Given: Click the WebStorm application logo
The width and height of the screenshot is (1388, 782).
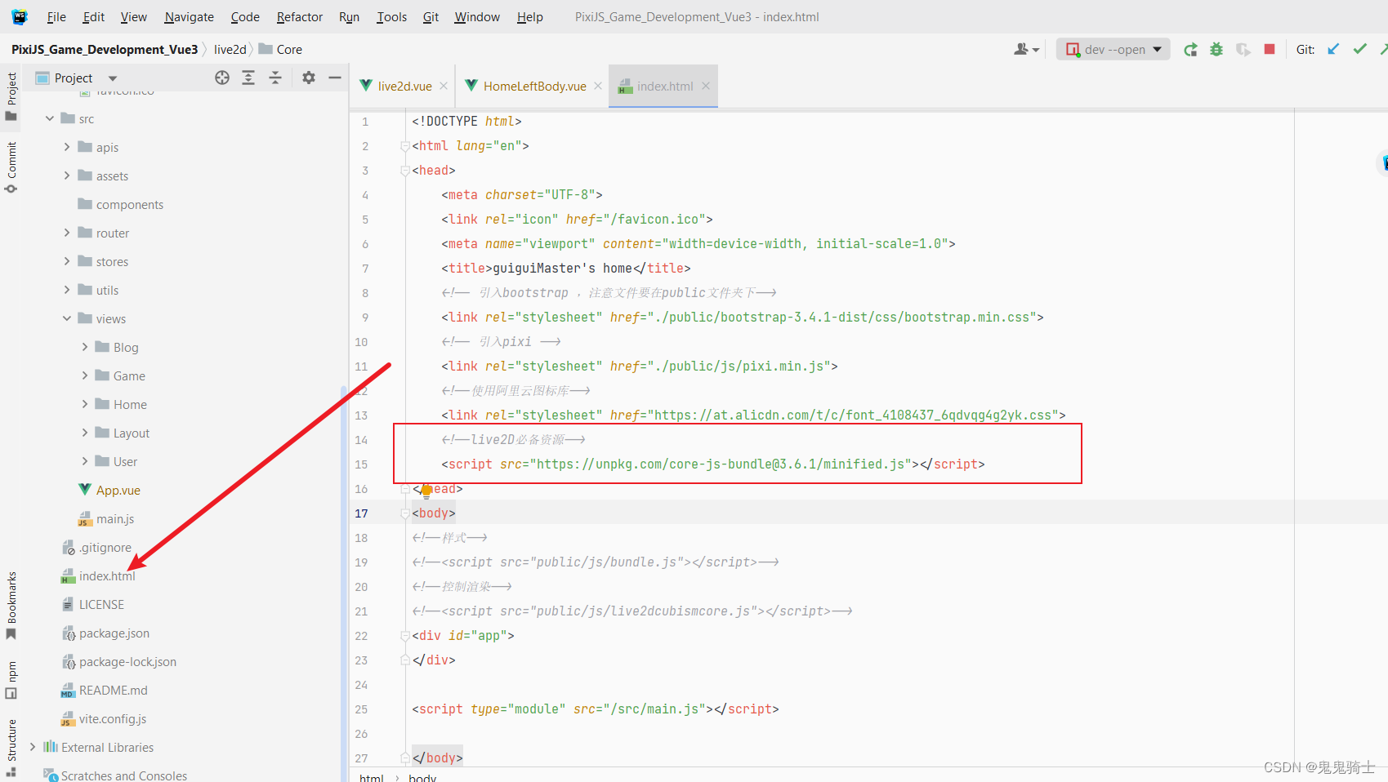Looking at the screenshot, I should click(20, 16).
